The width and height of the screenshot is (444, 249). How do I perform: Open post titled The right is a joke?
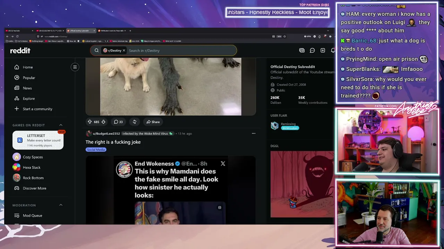click(x=113, y=142)
